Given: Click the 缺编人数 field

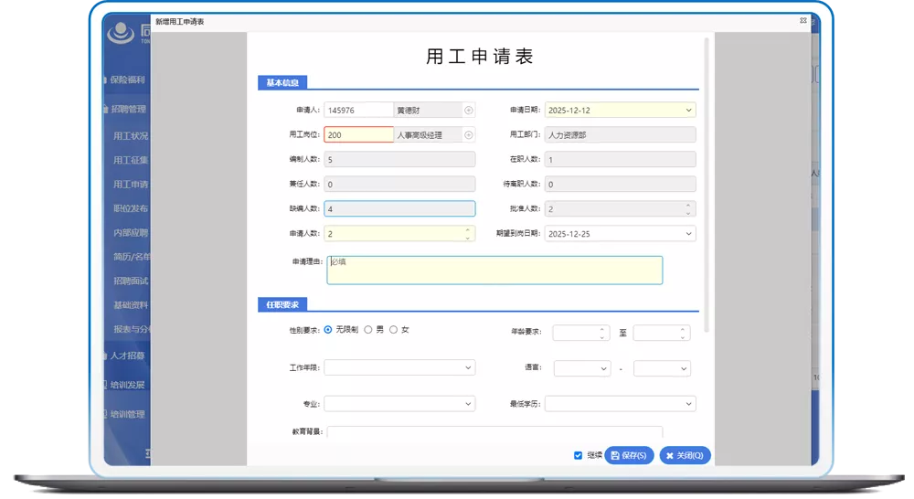Looking at the screenshot, I should click(x=399, y=208).
